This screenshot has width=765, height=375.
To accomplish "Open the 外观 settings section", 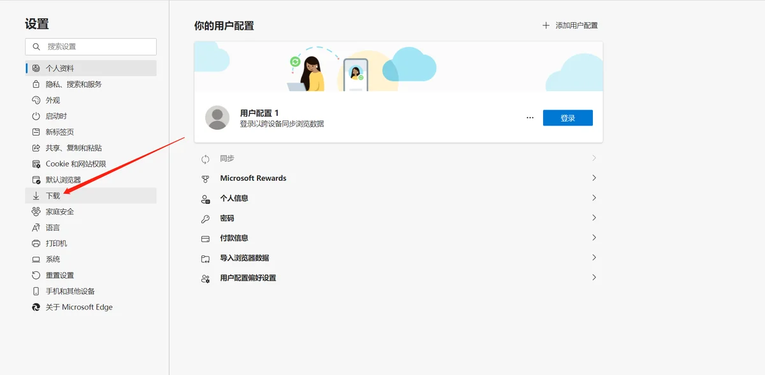I will click(x=53, y=100).
